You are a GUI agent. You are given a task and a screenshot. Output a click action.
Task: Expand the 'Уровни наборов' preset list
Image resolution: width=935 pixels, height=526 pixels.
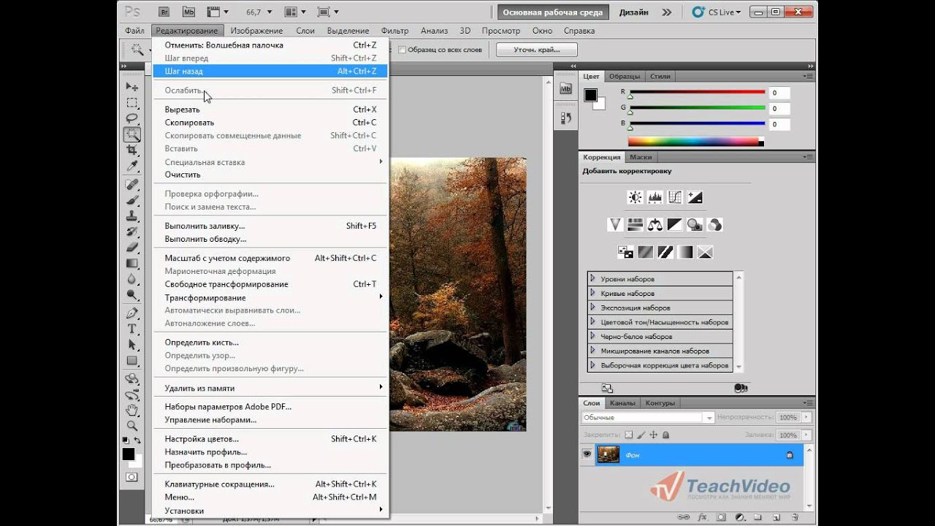pos(593,279)
